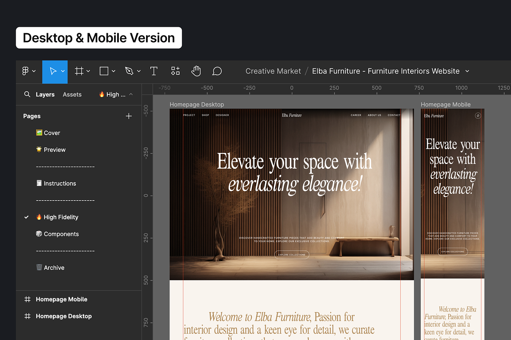Select the Move tool
The image size is (511, 340).
pos(53,71)
